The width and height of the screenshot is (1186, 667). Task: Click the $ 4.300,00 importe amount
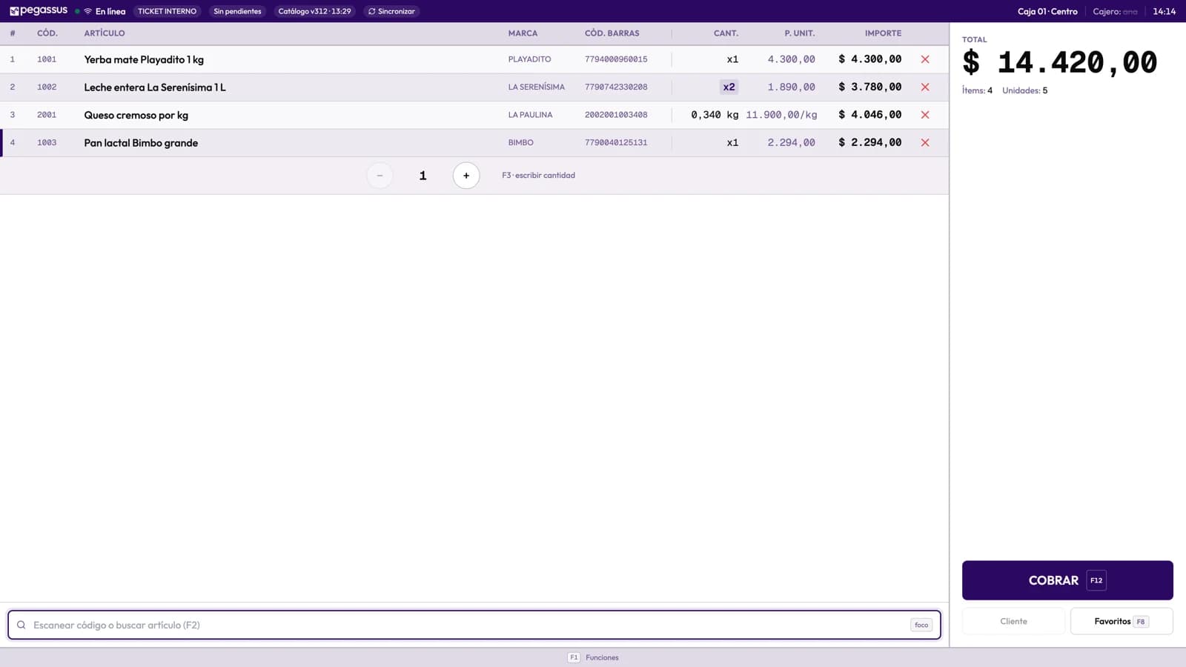tap(870, 59)
